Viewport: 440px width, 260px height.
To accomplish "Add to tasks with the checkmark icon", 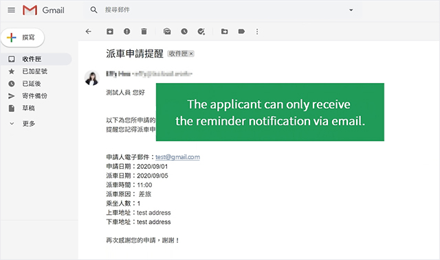I will click(201, 32).
